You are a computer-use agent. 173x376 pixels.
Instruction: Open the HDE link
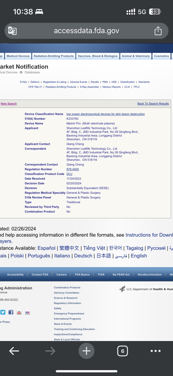click(114, 82)
